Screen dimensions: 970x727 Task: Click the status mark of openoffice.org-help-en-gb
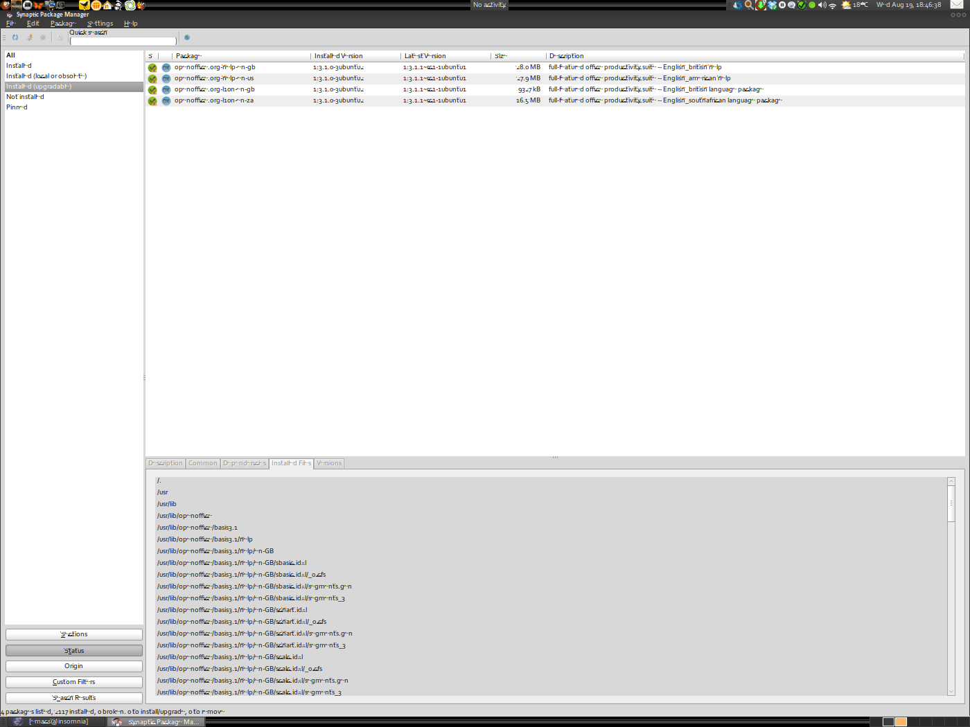point(152,68)
